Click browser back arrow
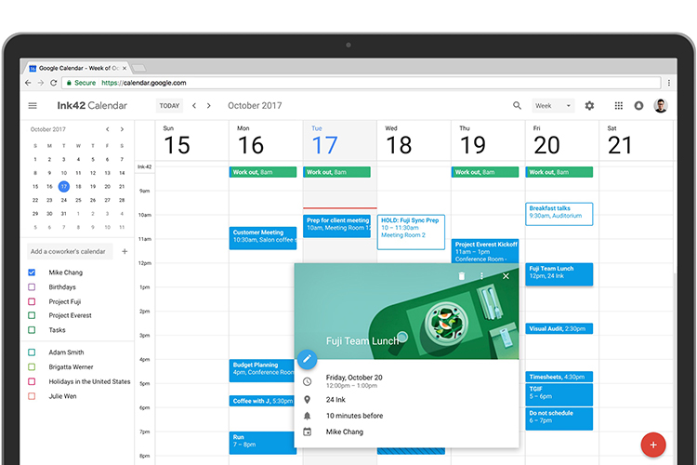 28,83
